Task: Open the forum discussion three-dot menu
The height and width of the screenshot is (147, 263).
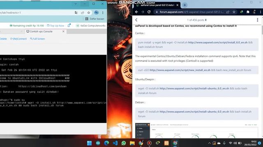Action: 258,20
